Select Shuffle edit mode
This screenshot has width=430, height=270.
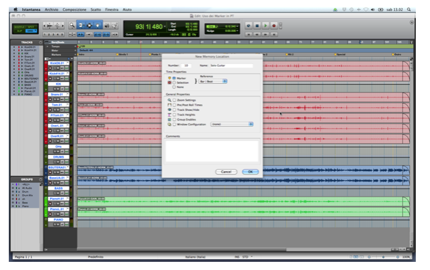(x=19, y=27)
